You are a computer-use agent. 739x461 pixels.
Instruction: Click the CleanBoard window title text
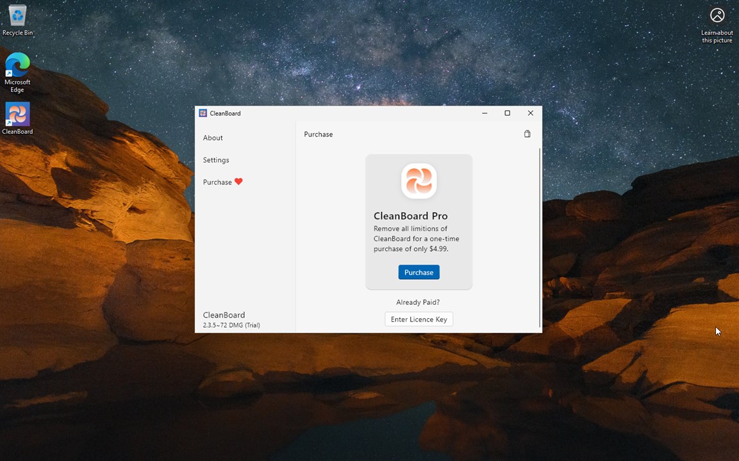[225, 113]
